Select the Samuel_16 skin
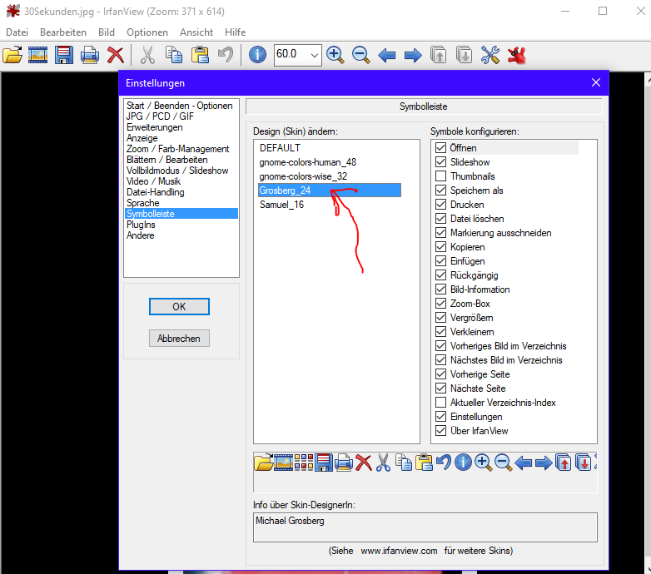This screenshot has width=651, height=574. [281, 205]
